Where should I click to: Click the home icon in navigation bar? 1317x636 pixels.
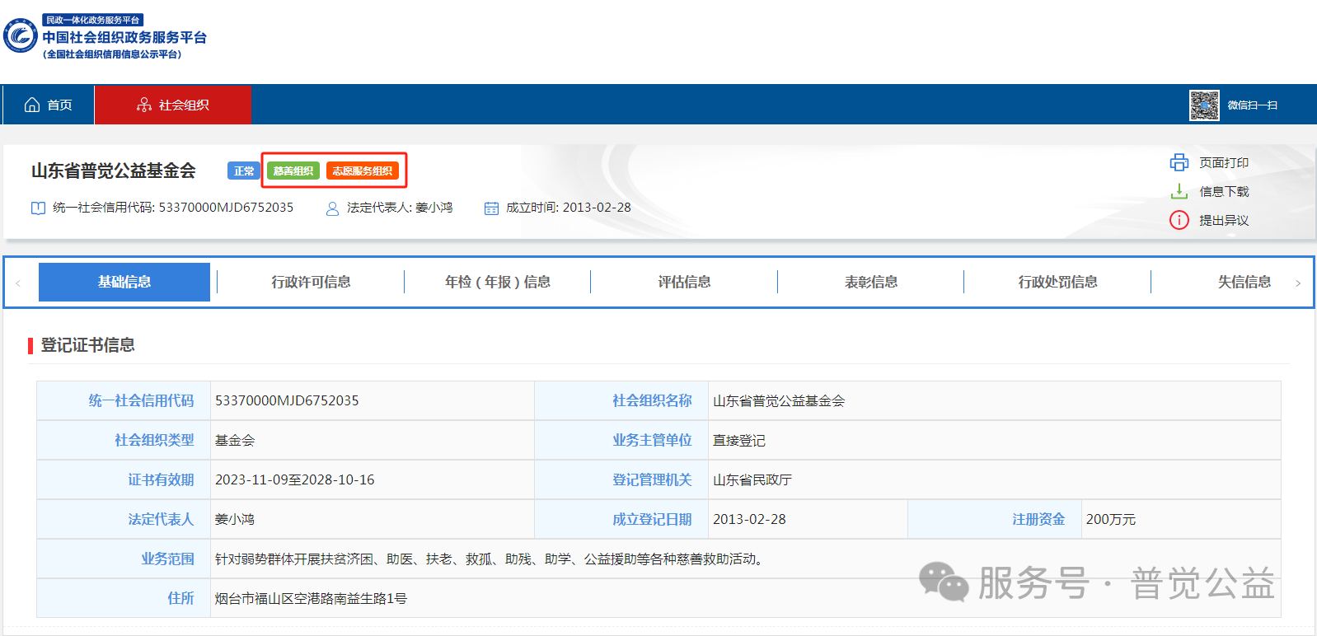point(32,105)
